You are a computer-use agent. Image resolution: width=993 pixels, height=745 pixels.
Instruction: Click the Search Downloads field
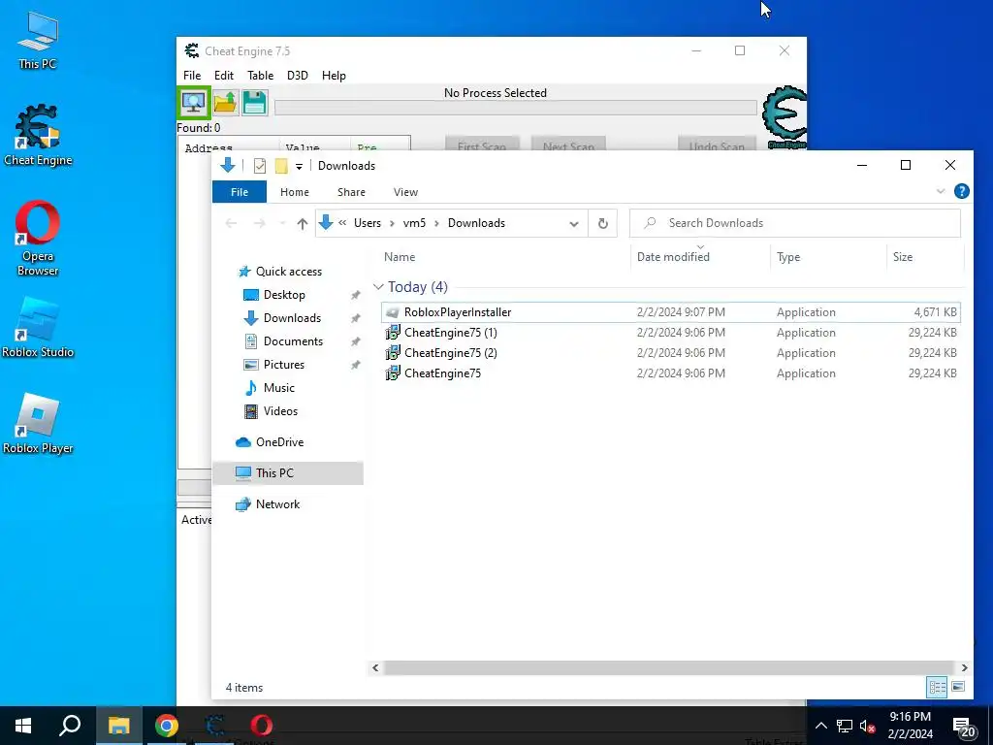[795, 223]
